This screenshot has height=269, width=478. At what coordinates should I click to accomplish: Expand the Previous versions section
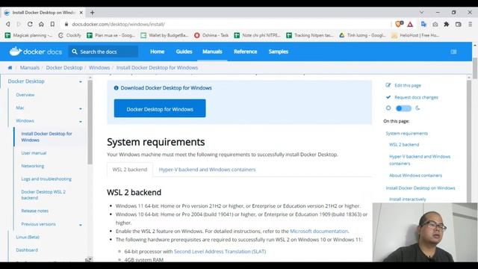pyautogui.click(x=81, y=225)
